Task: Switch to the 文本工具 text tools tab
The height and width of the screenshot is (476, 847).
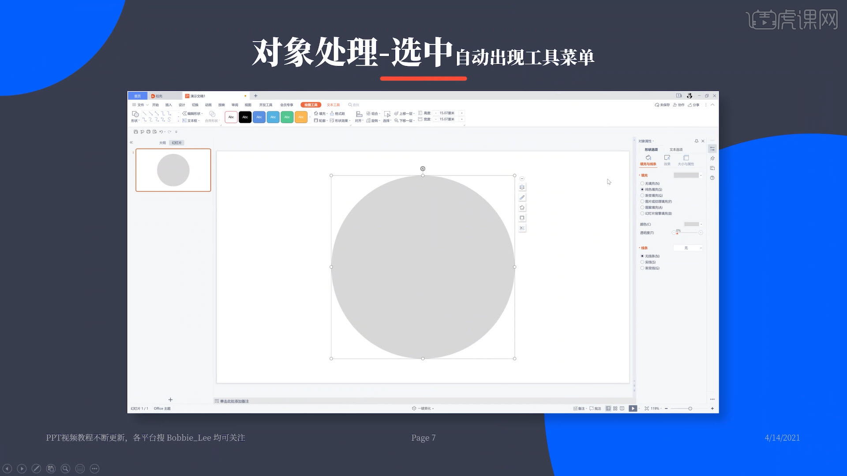Action: pos(333,105)
